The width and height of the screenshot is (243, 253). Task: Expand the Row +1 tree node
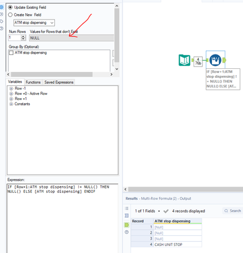pos(11,99)
